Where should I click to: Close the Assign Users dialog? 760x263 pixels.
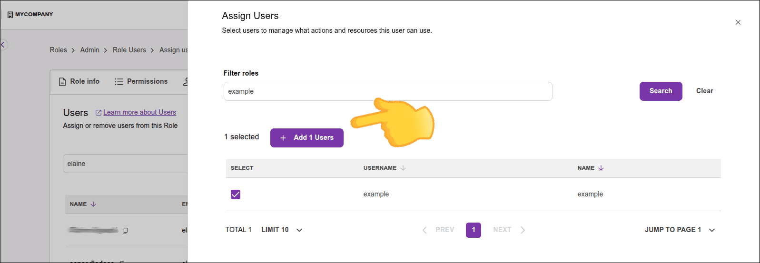[x=738, y=22]
